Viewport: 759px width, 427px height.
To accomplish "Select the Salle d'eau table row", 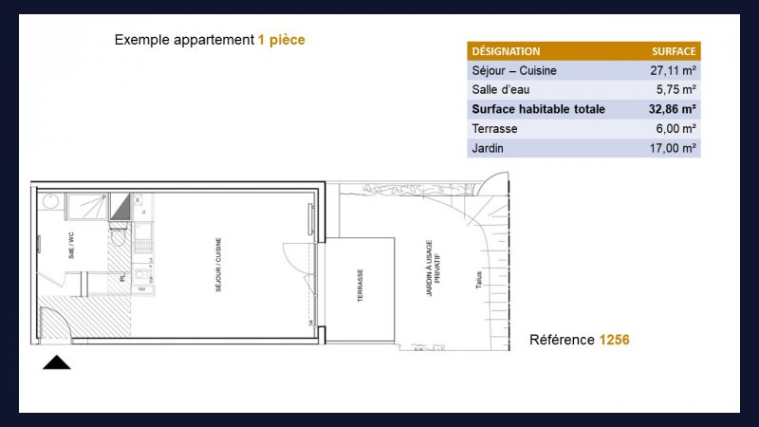I will tap(583, 89).
